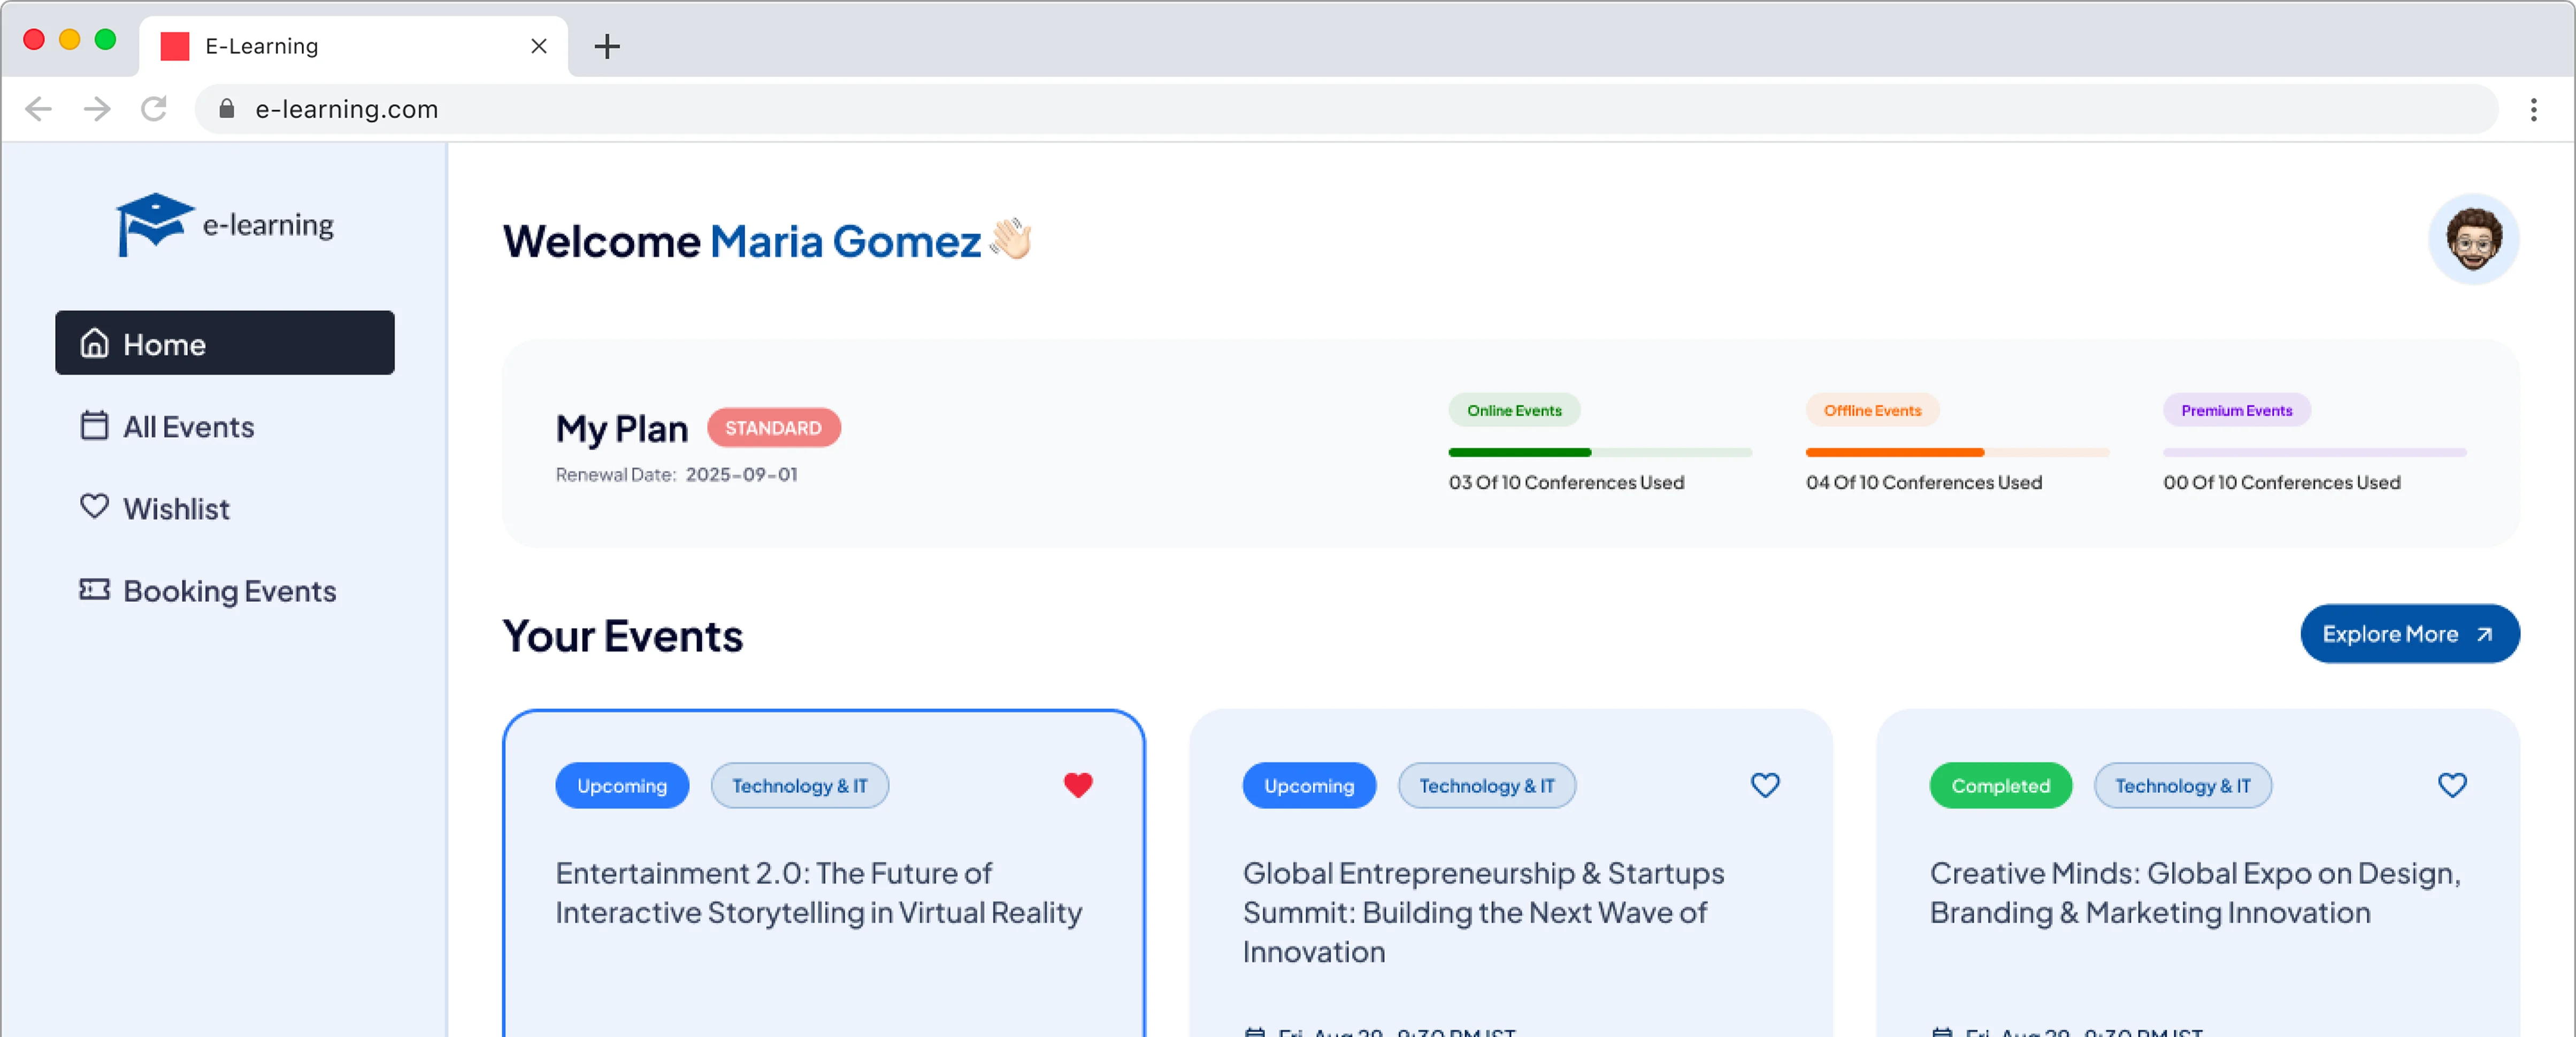
Task: Open the user profile avatar menu
Action: (2472, 240)
